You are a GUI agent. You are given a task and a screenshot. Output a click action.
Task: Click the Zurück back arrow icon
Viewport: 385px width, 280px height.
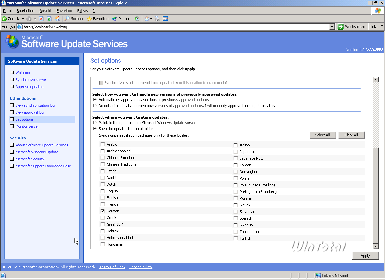(4, 19)
